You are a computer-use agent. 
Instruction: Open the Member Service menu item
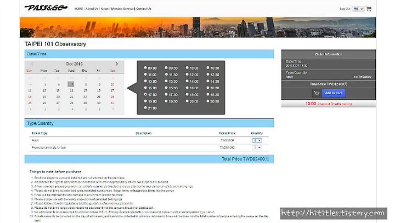click(x=122, y=9)
